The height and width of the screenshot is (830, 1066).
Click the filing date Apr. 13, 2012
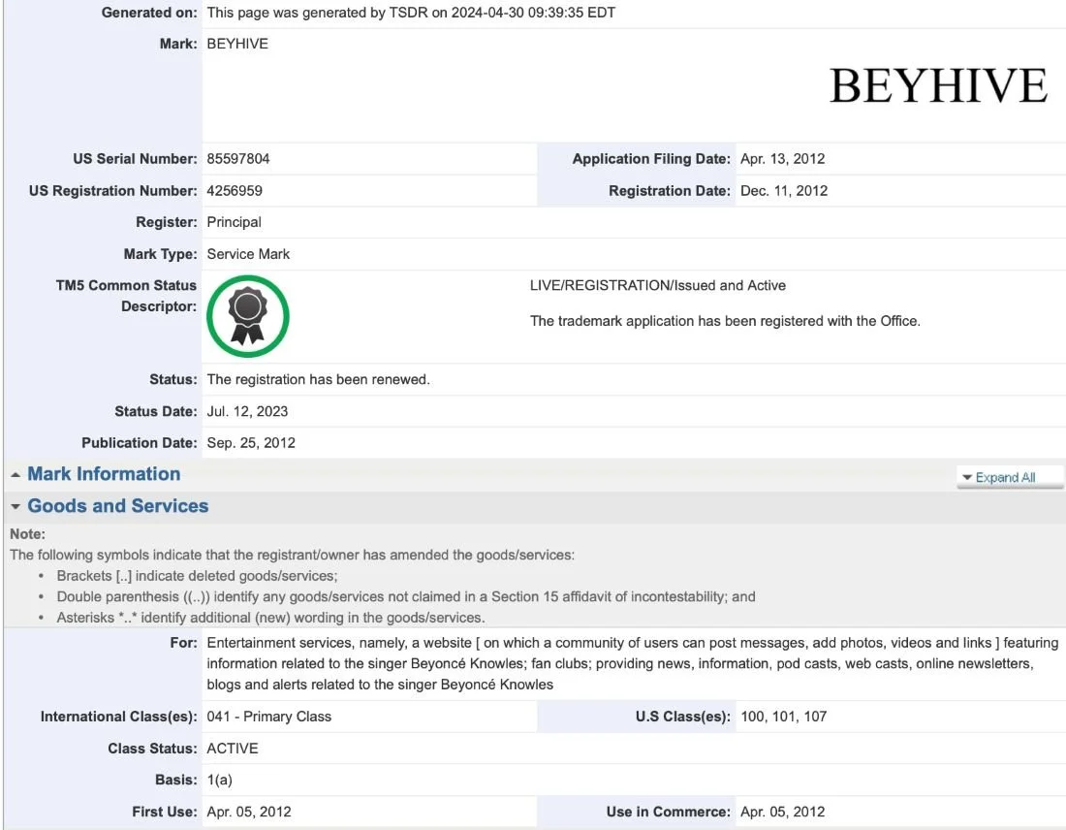782,159
